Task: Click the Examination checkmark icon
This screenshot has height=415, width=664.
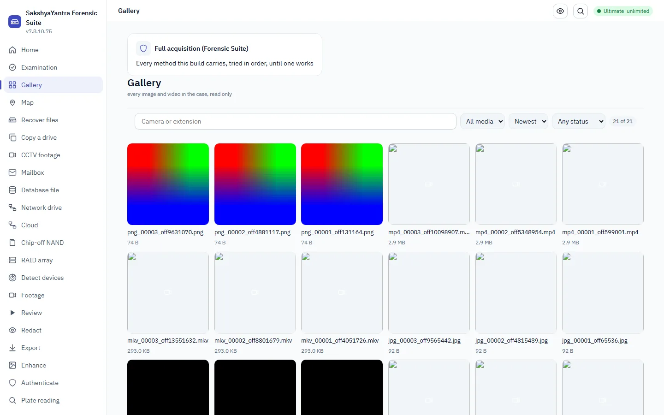Action: [x=12, y=67]
